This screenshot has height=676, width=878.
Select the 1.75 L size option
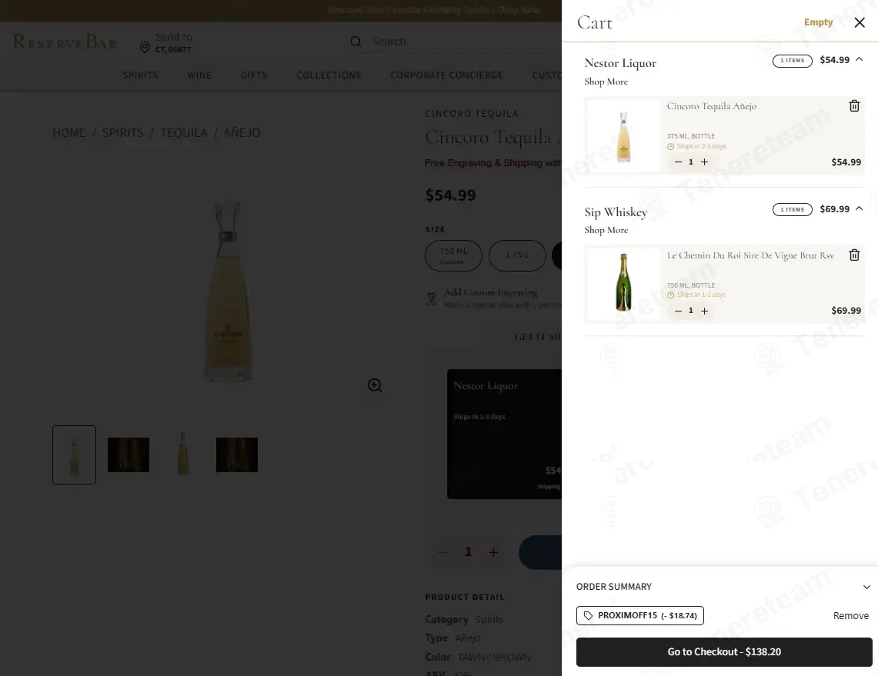pyautogui.click(x=517, y=256)
